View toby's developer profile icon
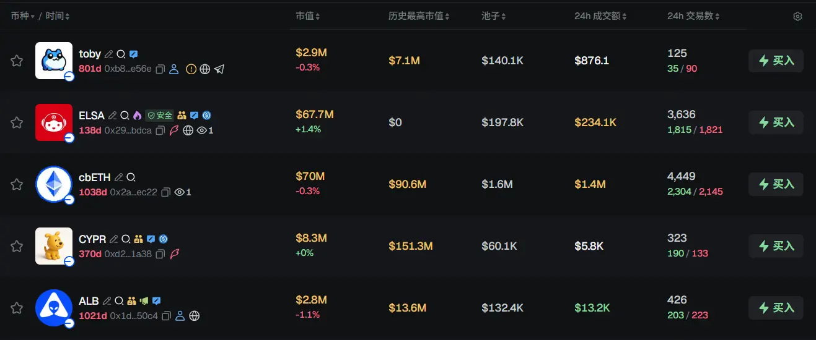816x340 pixels. (x=174, y=69)
